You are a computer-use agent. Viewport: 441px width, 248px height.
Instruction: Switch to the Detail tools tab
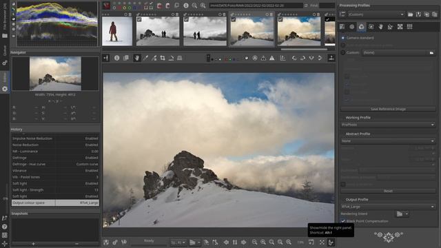(x=352, y=27)
